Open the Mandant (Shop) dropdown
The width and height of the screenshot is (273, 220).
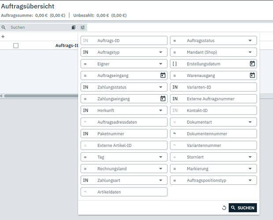coord(250,52)
